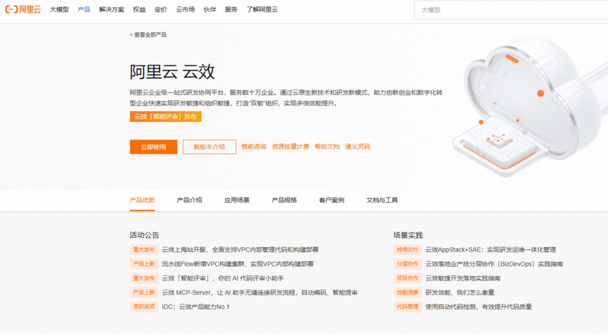This screenshot has width=608, height=334.
Task: Open 云效落地业产技分层协作 (BizDevOps) 实践指南
Action: click(x=495, y=264)
